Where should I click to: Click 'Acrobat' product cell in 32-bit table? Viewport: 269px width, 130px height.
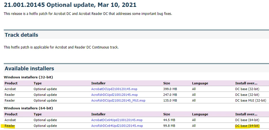[x=10, y=89]
